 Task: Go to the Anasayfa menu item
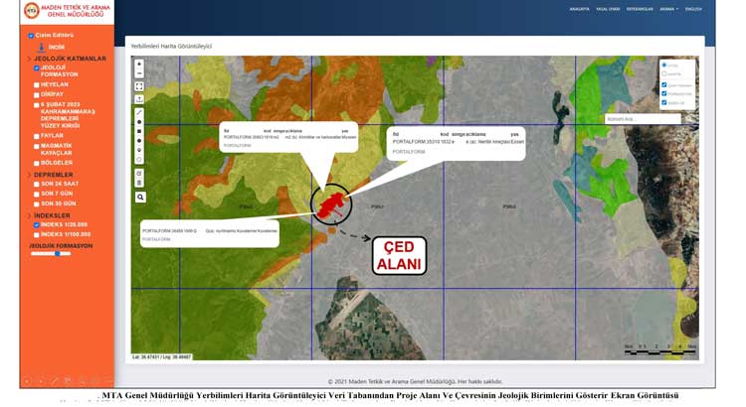click(x=579, y=9)
